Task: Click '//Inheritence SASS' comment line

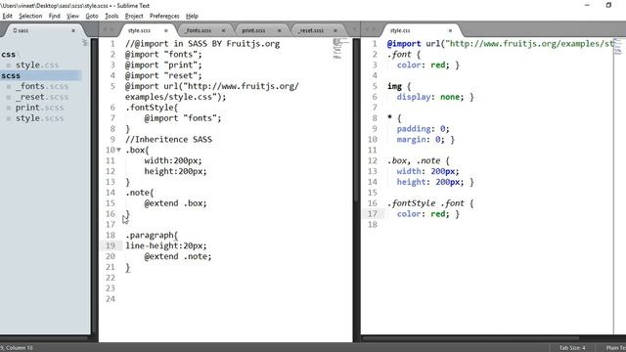Action: click(168, 139)
